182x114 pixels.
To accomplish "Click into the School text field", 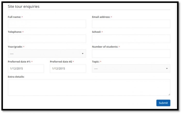I will pos(131,39).
